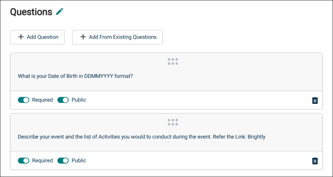Toggle Required off for Date of Birth question

[23, 100]
